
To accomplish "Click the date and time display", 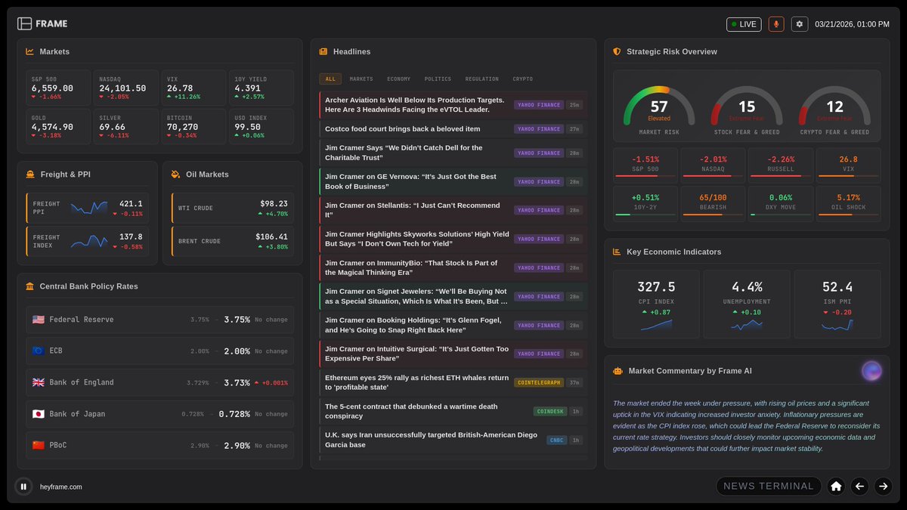I will pyautogui.click(x=852, y=24).
